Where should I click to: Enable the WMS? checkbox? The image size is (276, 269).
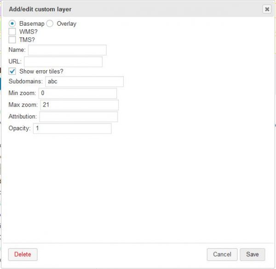(x=12, y=32)
